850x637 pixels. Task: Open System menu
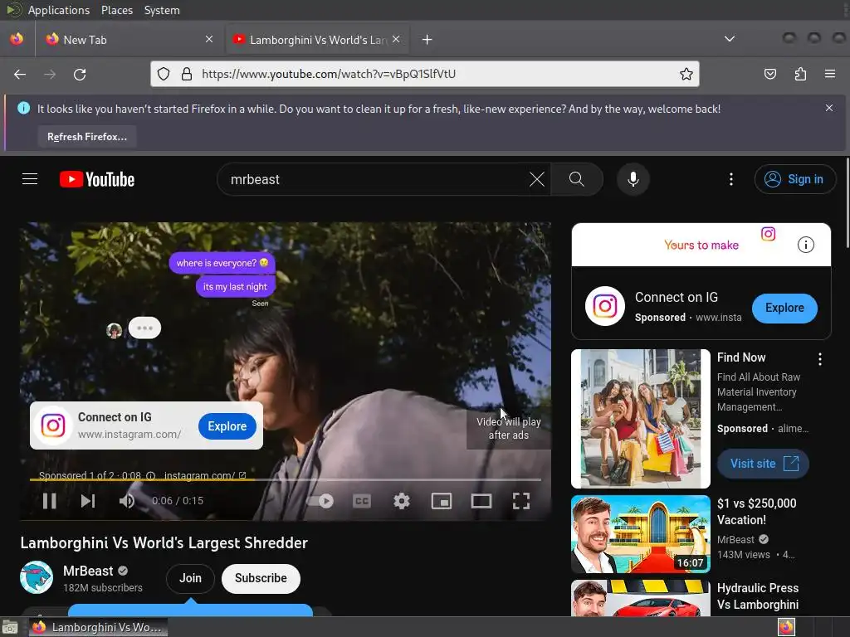(x=162, y=10)
